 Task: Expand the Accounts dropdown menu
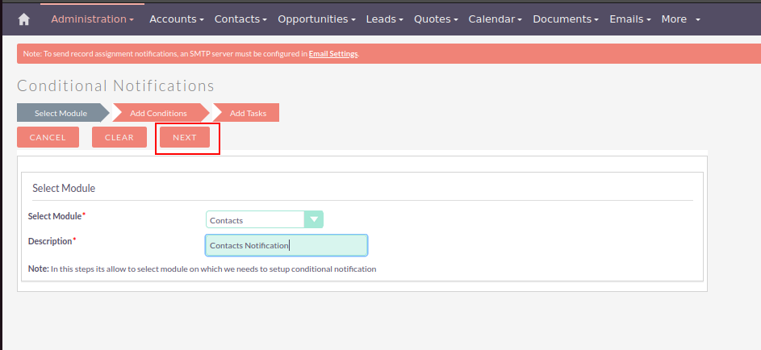click(176, 19)
